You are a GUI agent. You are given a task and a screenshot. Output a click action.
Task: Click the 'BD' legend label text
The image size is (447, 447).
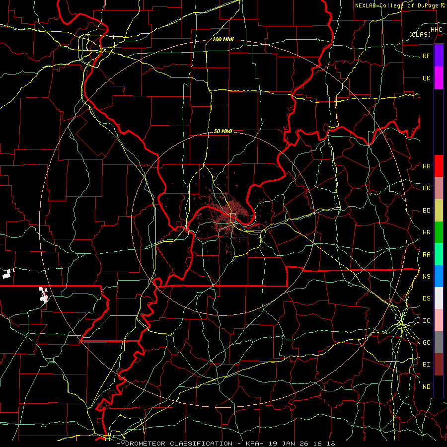426,211
